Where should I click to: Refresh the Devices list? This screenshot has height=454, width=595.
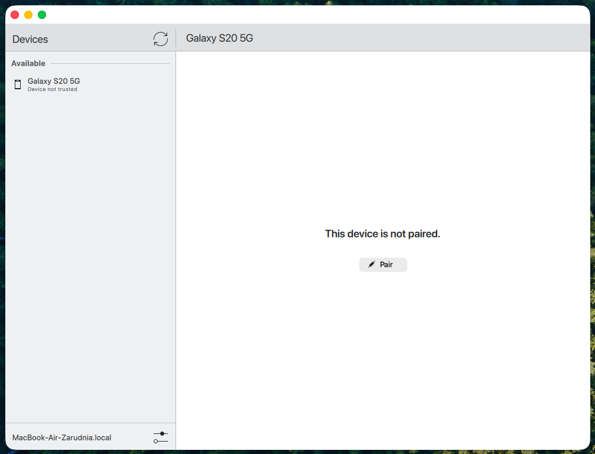pyautogui.click(x=161, y=38)
